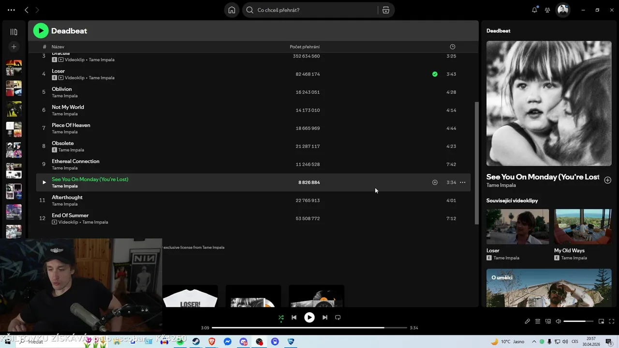This screenshot has width=619, height=348.
Task: Go back with the left arrow
Action: 27,10
